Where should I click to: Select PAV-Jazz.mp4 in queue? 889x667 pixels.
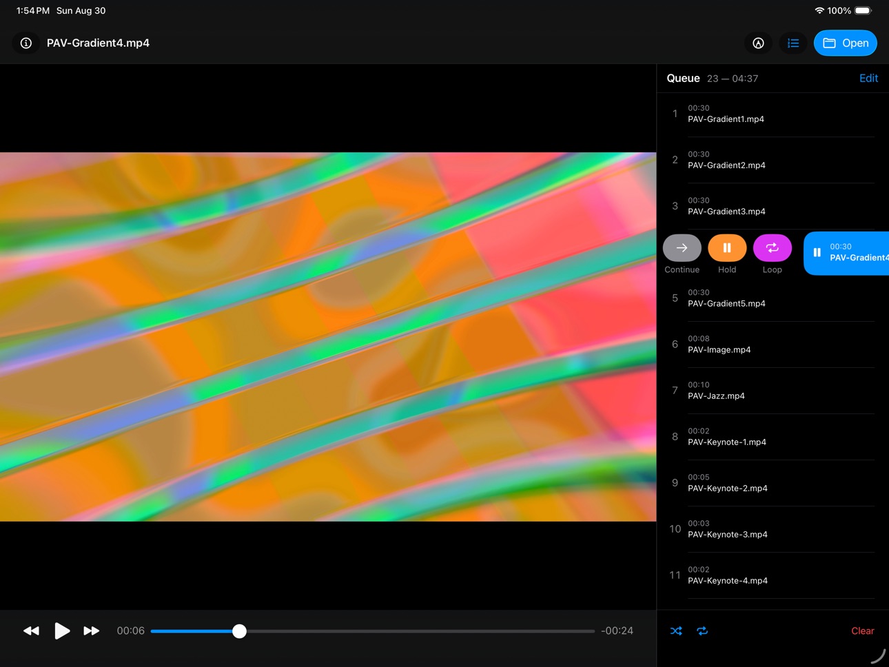(x=773, y=391)
